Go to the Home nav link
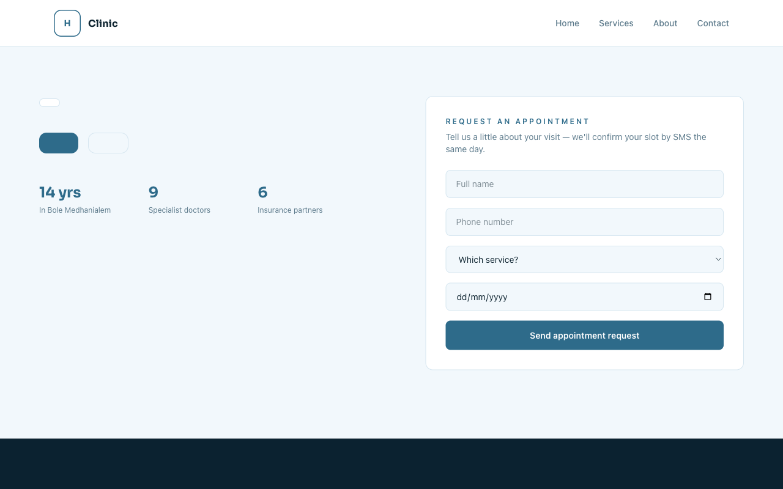The height and width of the screenshot is (489, 783). click(x=567, y=23)
